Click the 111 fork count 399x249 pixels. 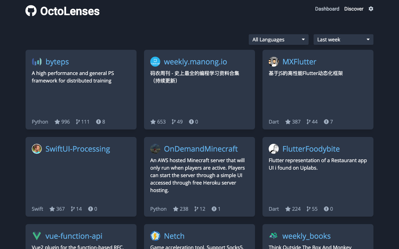tap(85, 122)
